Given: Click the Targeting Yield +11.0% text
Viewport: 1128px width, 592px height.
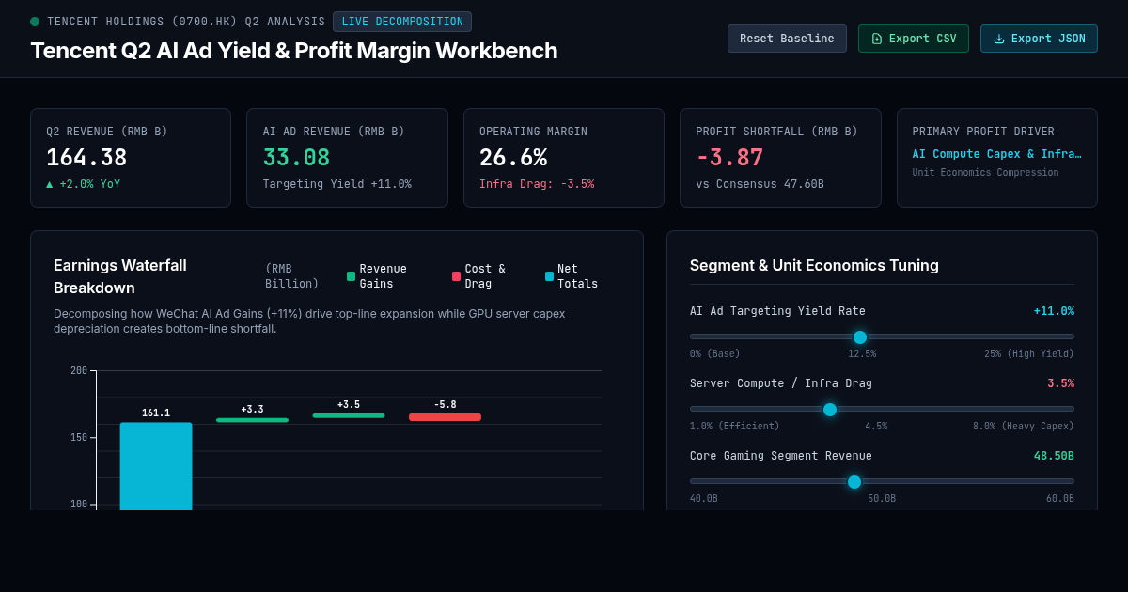Looking at the screenshot, I should click(x=337, y=184).
